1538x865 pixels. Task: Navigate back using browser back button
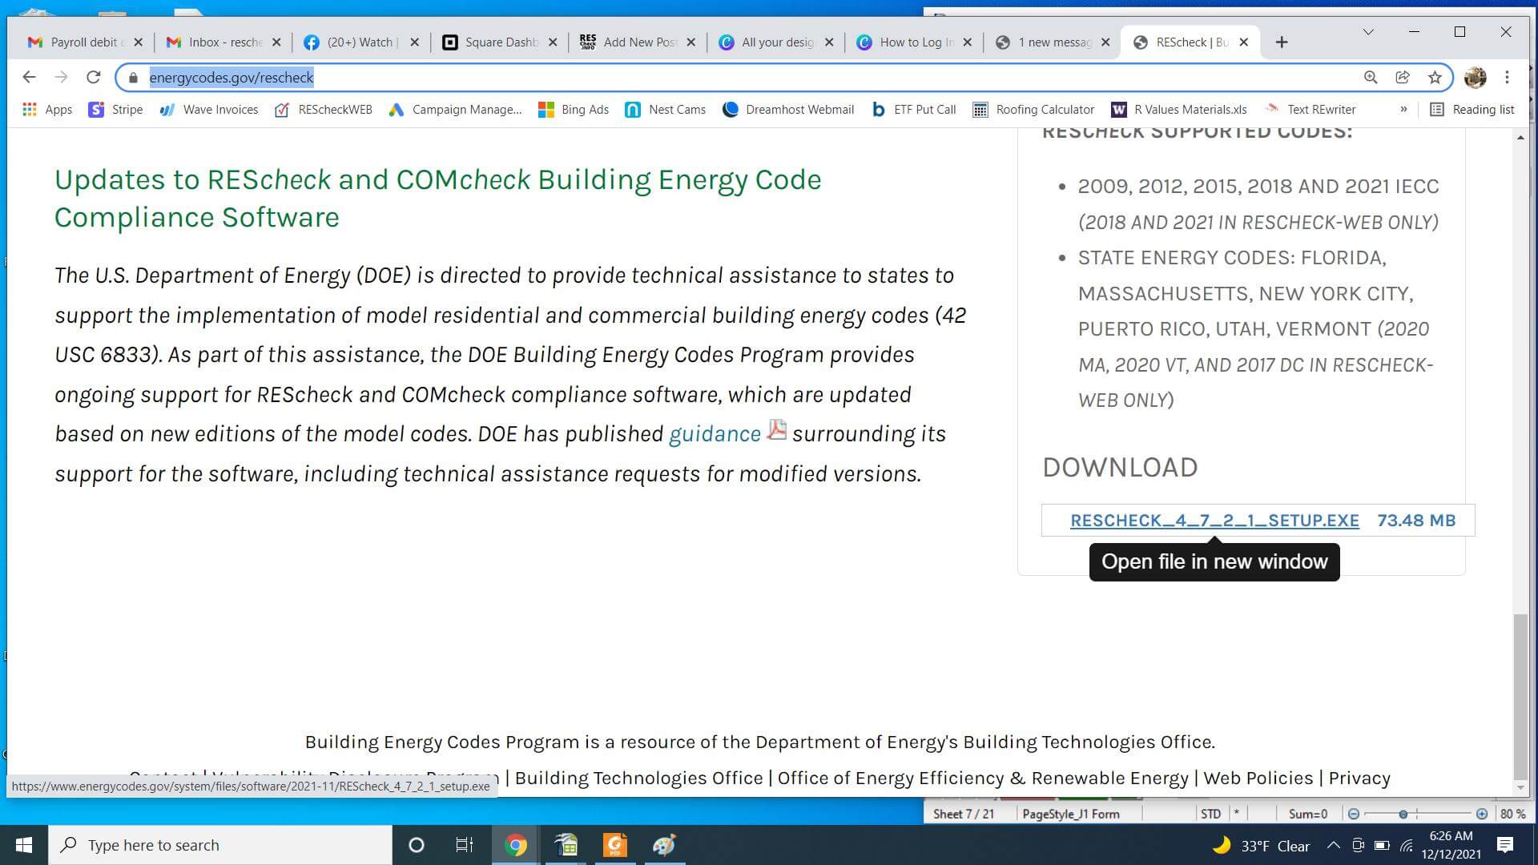pyautogui.click(x=29, y=77)
